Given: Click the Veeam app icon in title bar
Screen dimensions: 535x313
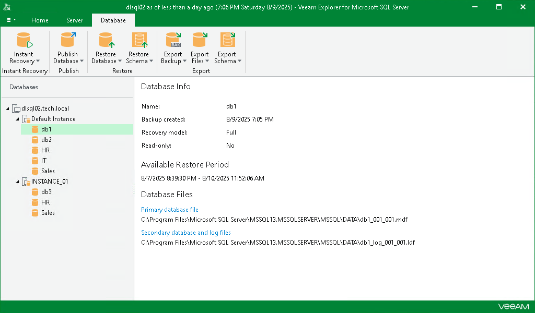Looking at the screenshot, I should (x=7, y=7).
